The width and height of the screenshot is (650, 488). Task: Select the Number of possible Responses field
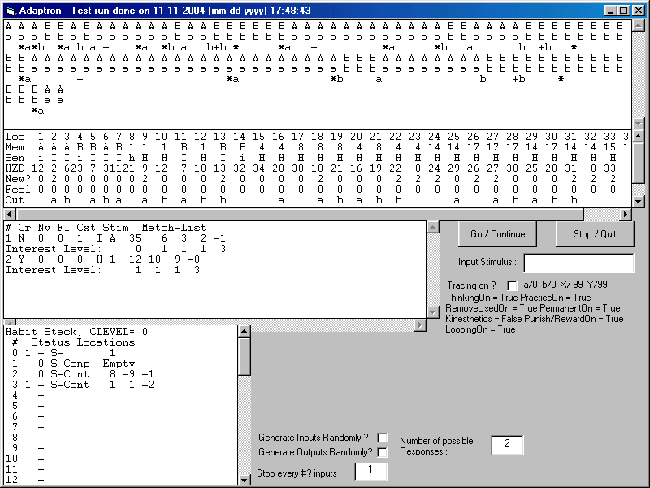pos(507,445)
